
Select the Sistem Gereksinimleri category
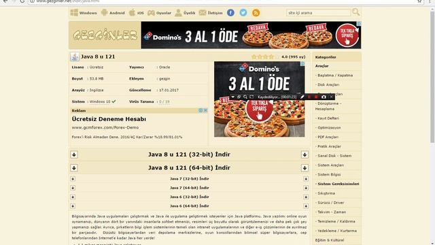click(x=338, y=184)
